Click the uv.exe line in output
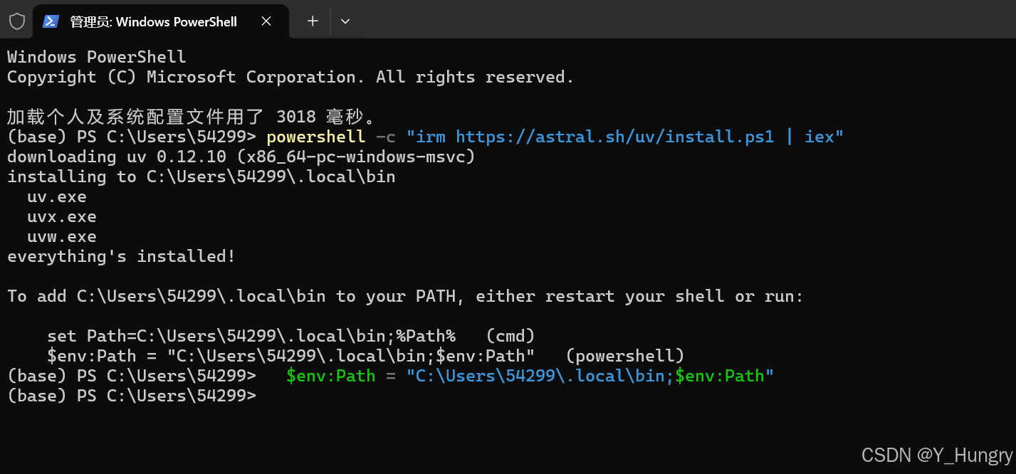 point(57,196)
